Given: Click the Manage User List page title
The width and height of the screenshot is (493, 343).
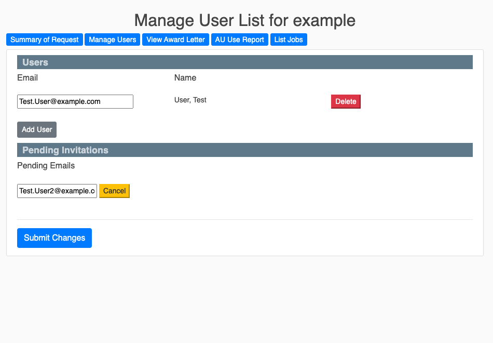Looking at the screenshot, I should [244, 20].
